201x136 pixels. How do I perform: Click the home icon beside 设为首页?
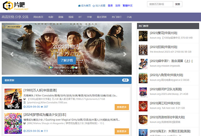[x=79, y=6]
